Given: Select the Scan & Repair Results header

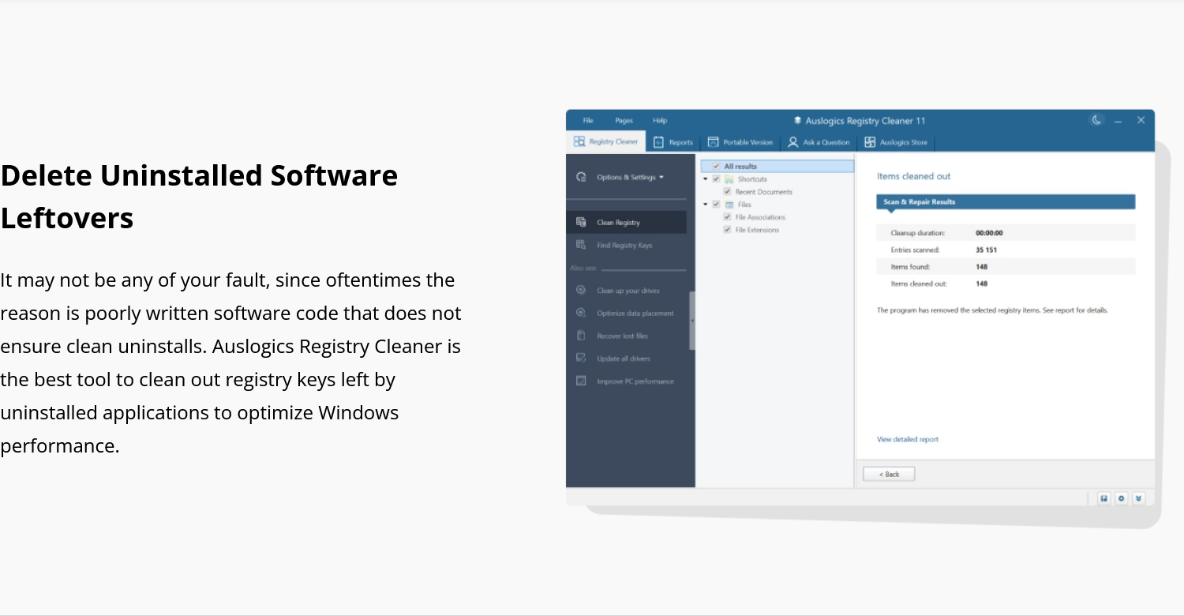Looking at the screenshot, I should pos(1006,202).
